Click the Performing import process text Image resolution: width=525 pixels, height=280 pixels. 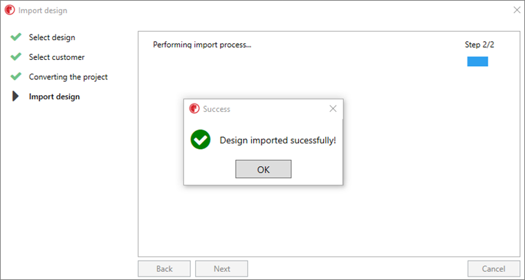202,45
